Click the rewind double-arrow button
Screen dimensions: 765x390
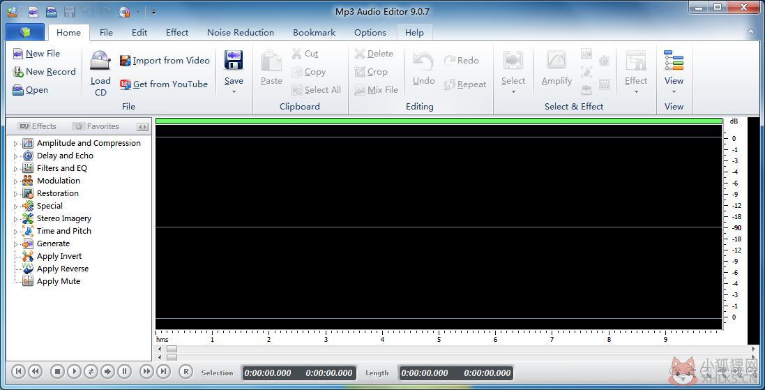coord(35,372)
